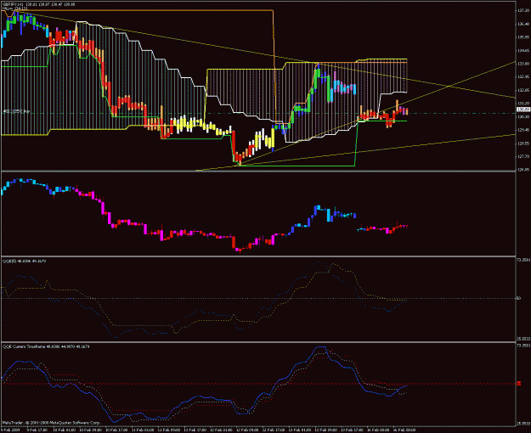The width and height of the screenshot is (531, 433).
Task: Click the '50' level label in the QQE panel
Action: [x=519, y=298]
